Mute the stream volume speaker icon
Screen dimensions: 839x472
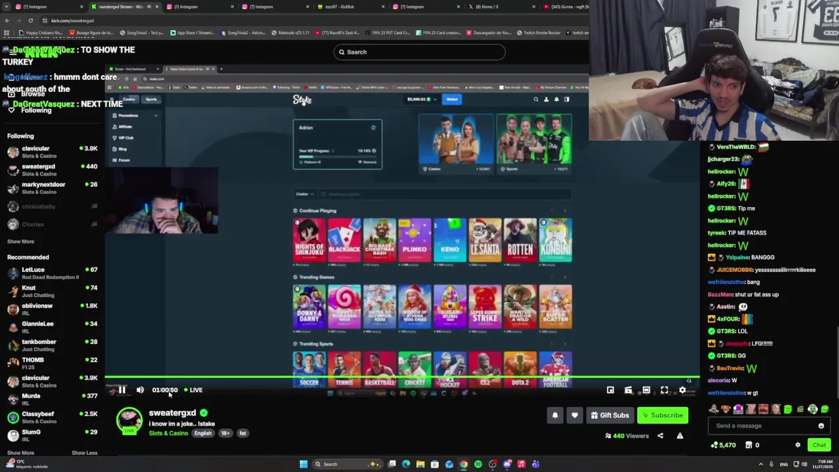[x=140, y=390]
